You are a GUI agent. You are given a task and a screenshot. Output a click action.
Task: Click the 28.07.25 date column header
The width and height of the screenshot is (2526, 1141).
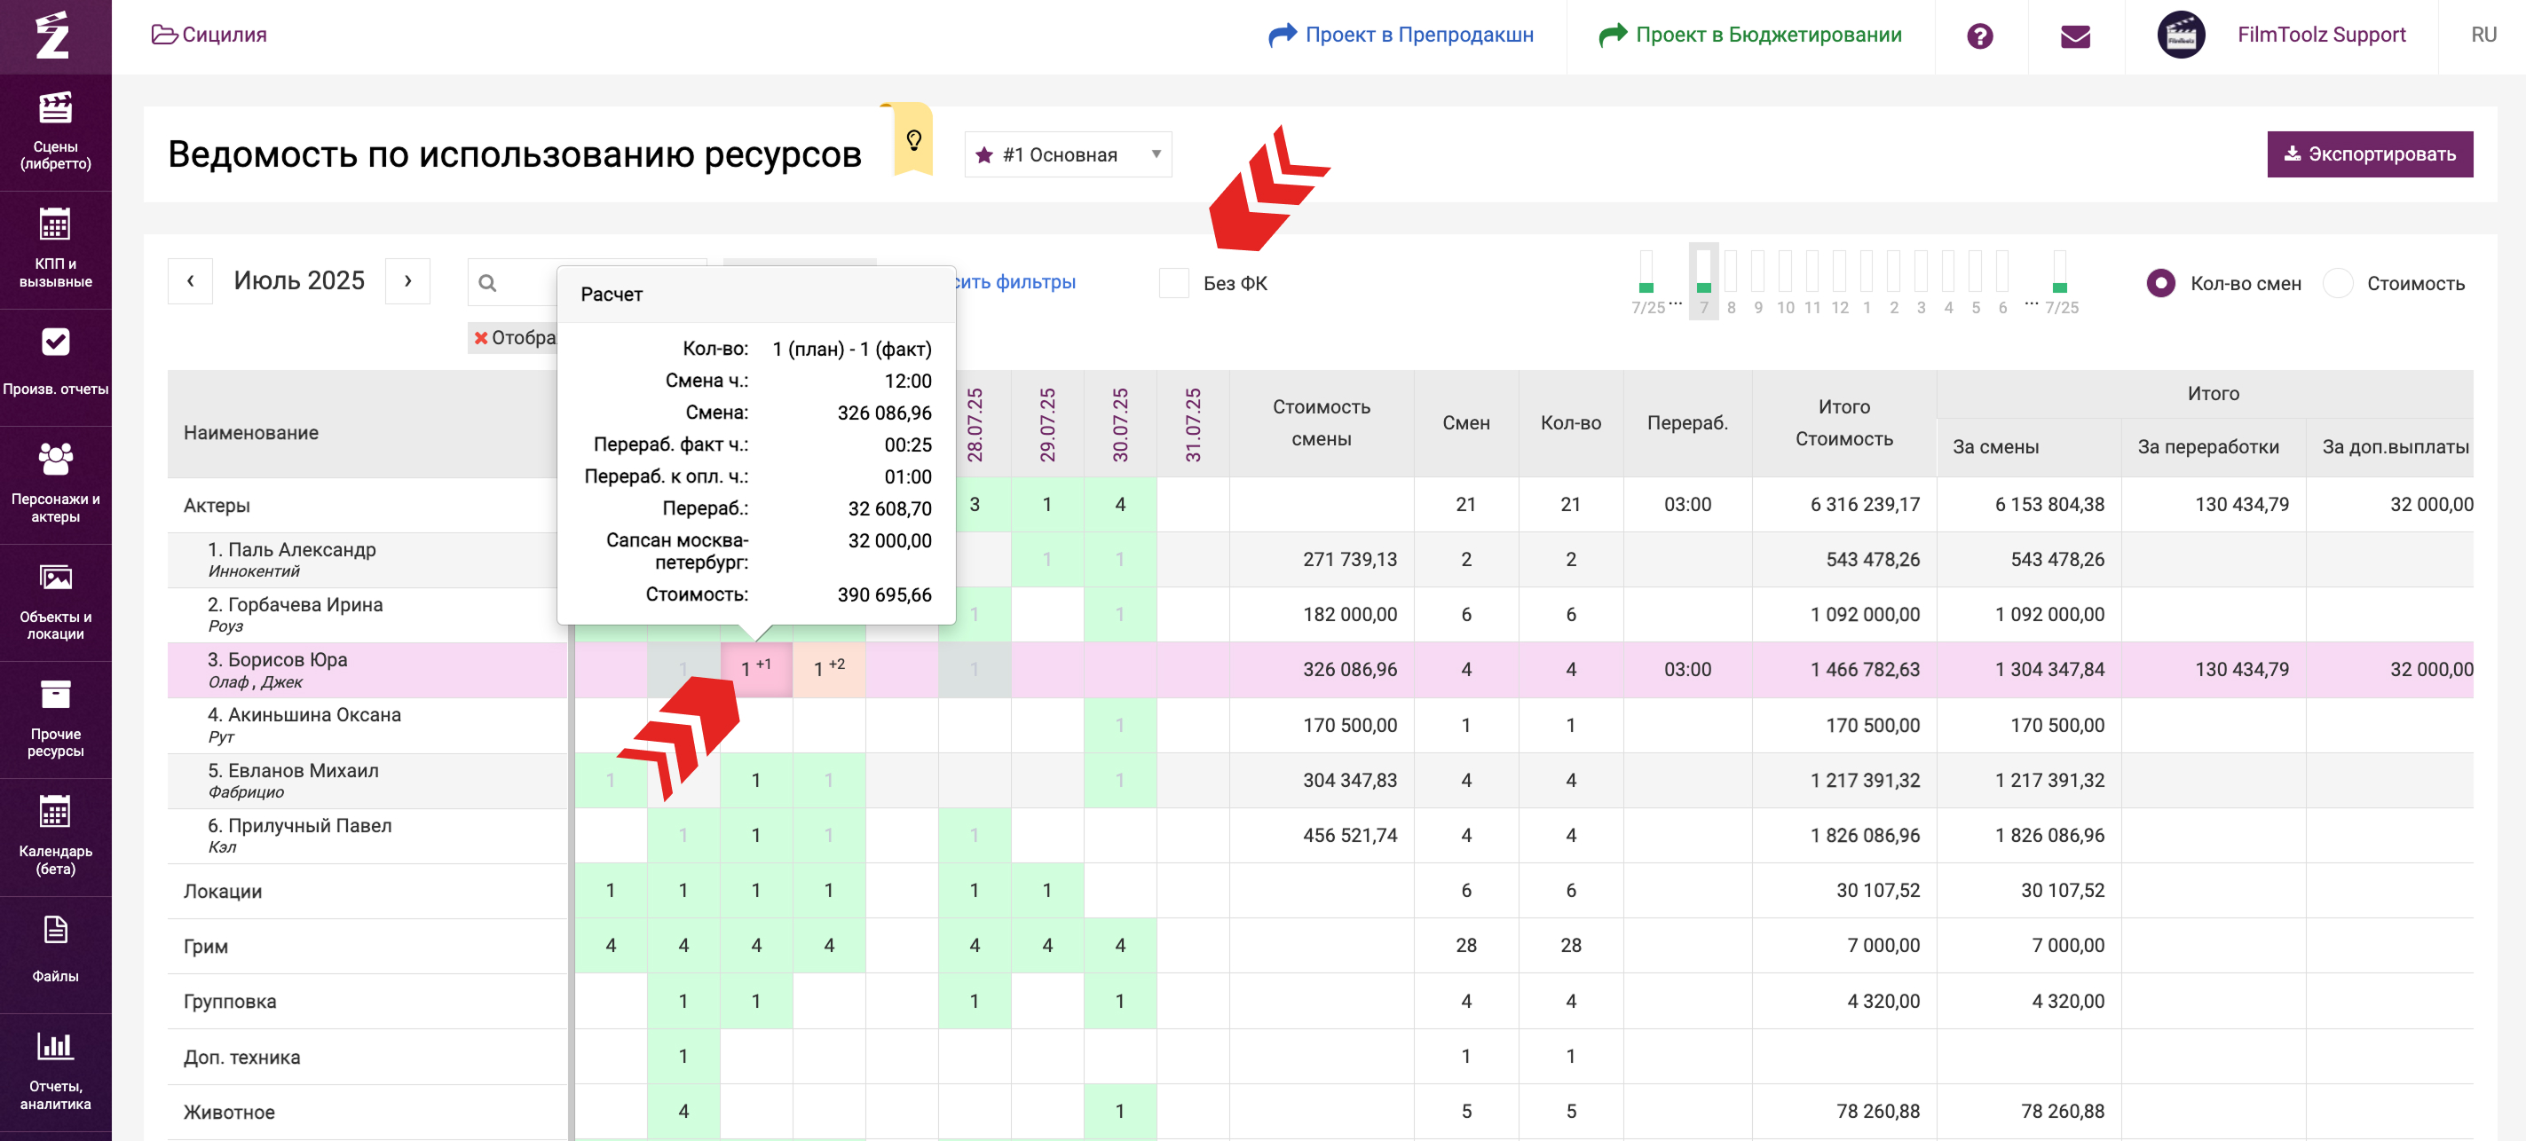click(975, 424)
